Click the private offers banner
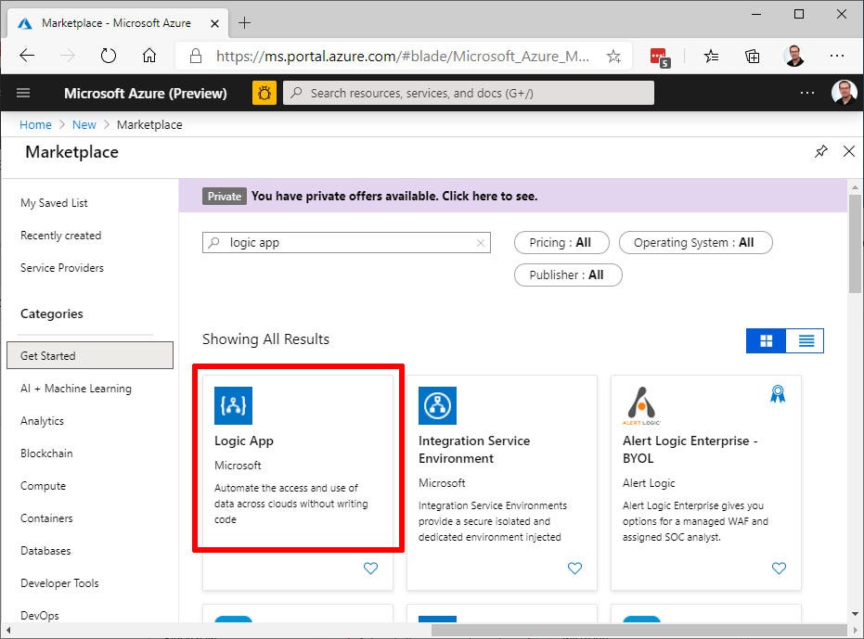 [x=513, y=196]
